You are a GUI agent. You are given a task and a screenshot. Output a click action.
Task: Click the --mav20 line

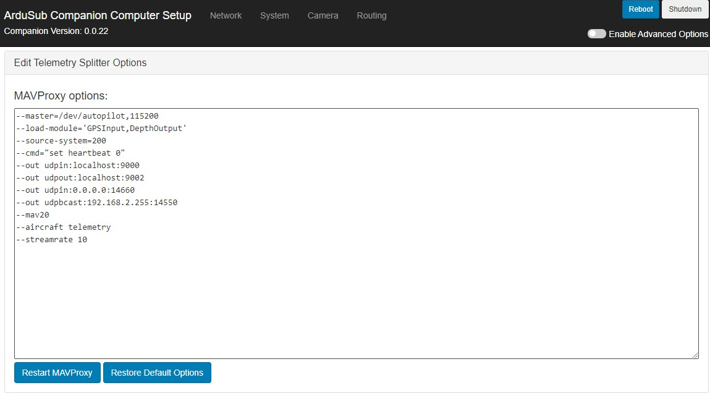pos(33,214)
